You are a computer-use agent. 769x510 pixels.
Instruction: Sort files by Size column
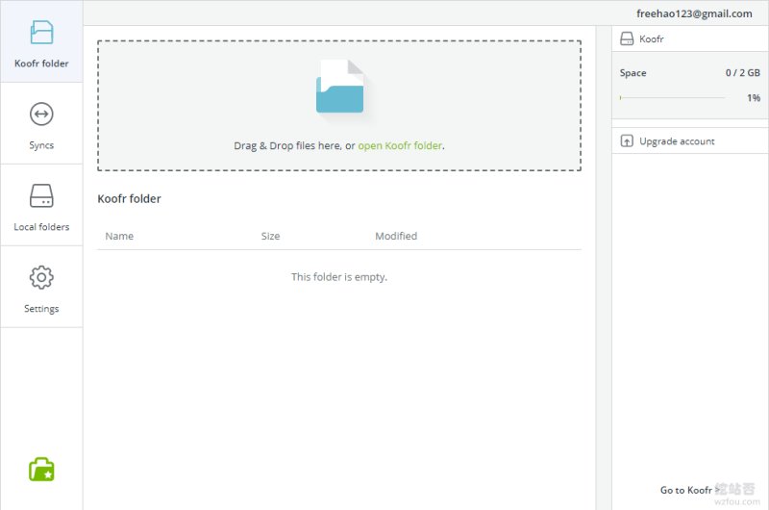[270, 236]
